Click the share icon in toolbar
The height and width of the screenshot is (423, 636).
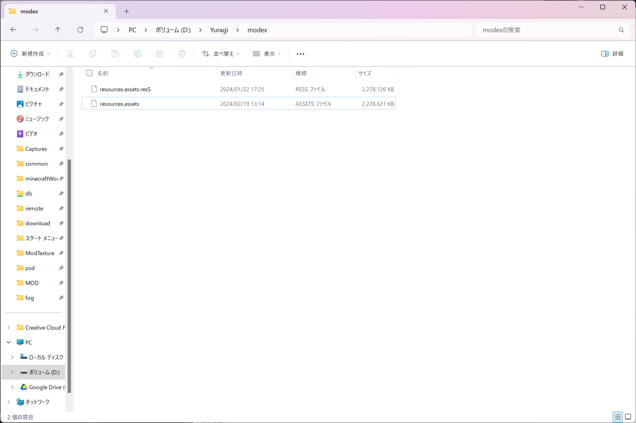[x=160, y=54]
